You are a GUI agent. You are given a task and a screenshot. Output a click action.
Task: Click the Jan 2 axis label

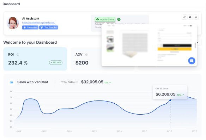[19, 131]
